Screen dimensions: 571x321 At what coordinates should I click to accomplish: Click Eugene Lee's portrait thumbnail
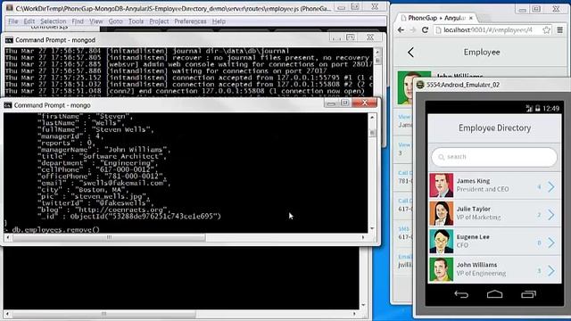coord(441,242)
